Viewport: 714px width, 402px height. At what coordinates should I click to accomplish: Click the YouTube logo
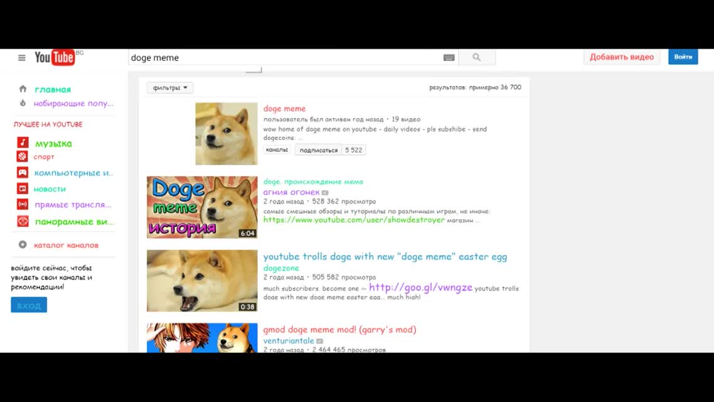point(55,57)
